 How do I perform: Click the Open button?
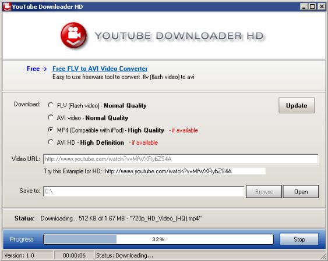coord(301,191)
